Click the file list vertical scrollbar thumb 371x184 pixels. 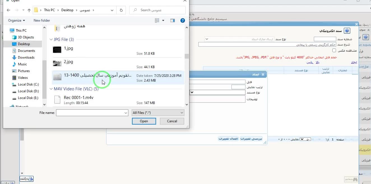coord(187,56)
